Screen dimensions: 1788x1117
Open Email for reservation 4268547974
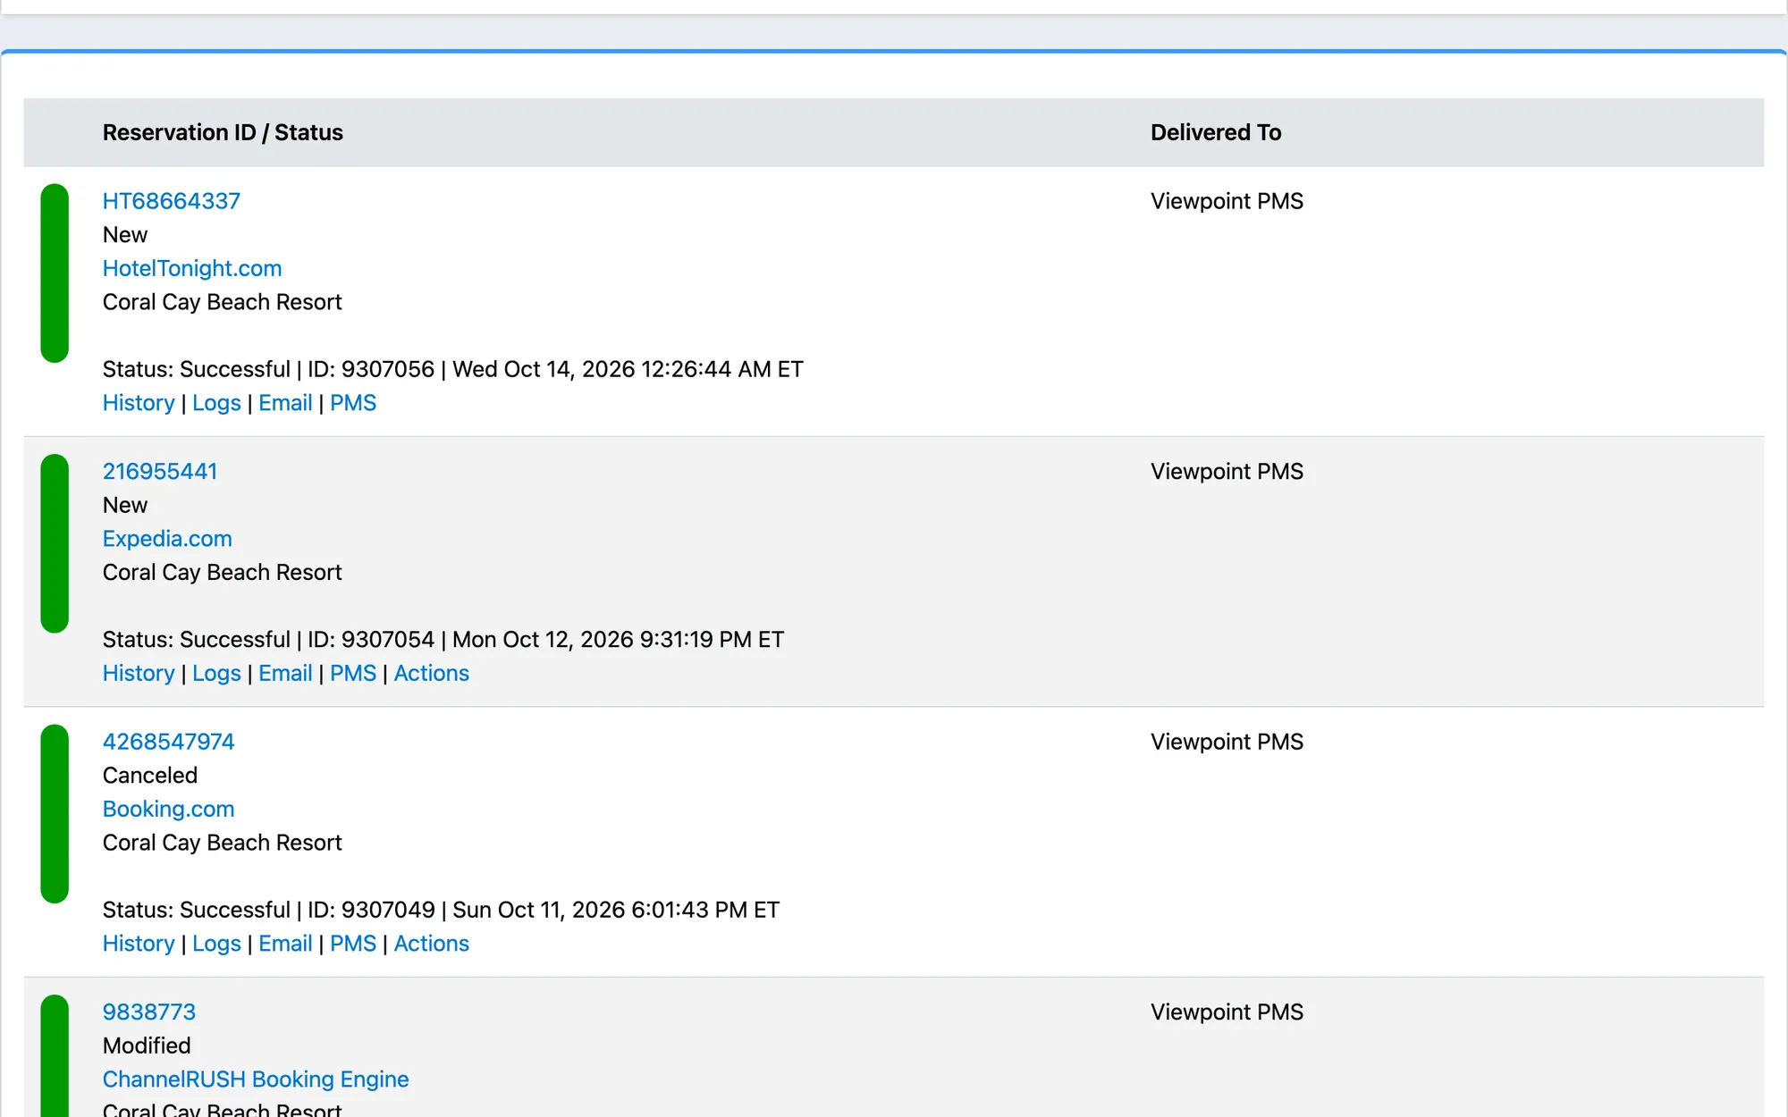[285, 944]
